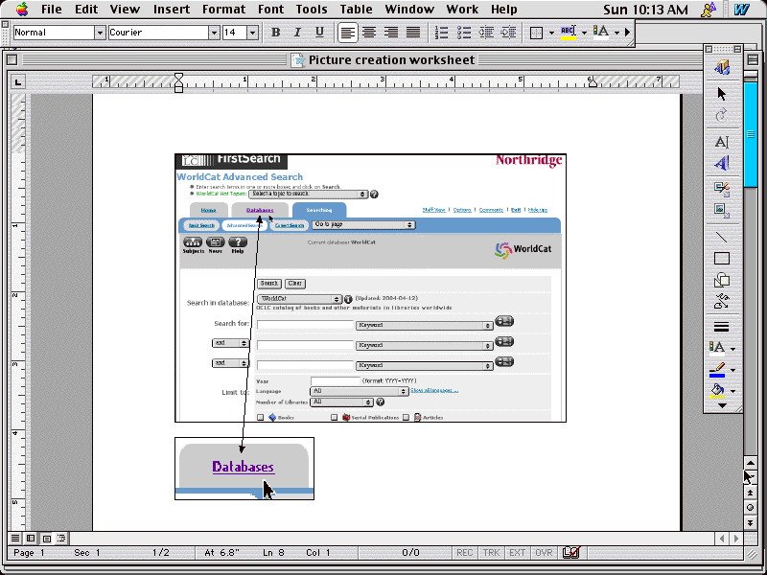Select the Line drawing tool
This screenshot has height=575, width=767.
[722, 237]
